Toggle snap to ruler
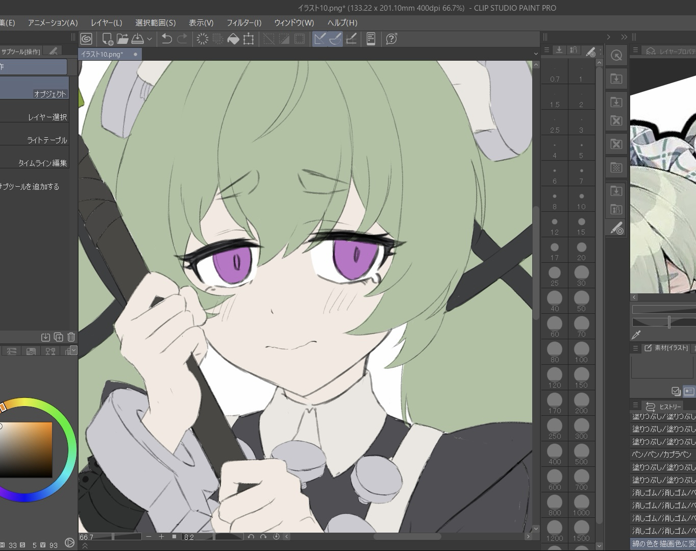Viewport: 696px width, 551px height. [320, 39]
